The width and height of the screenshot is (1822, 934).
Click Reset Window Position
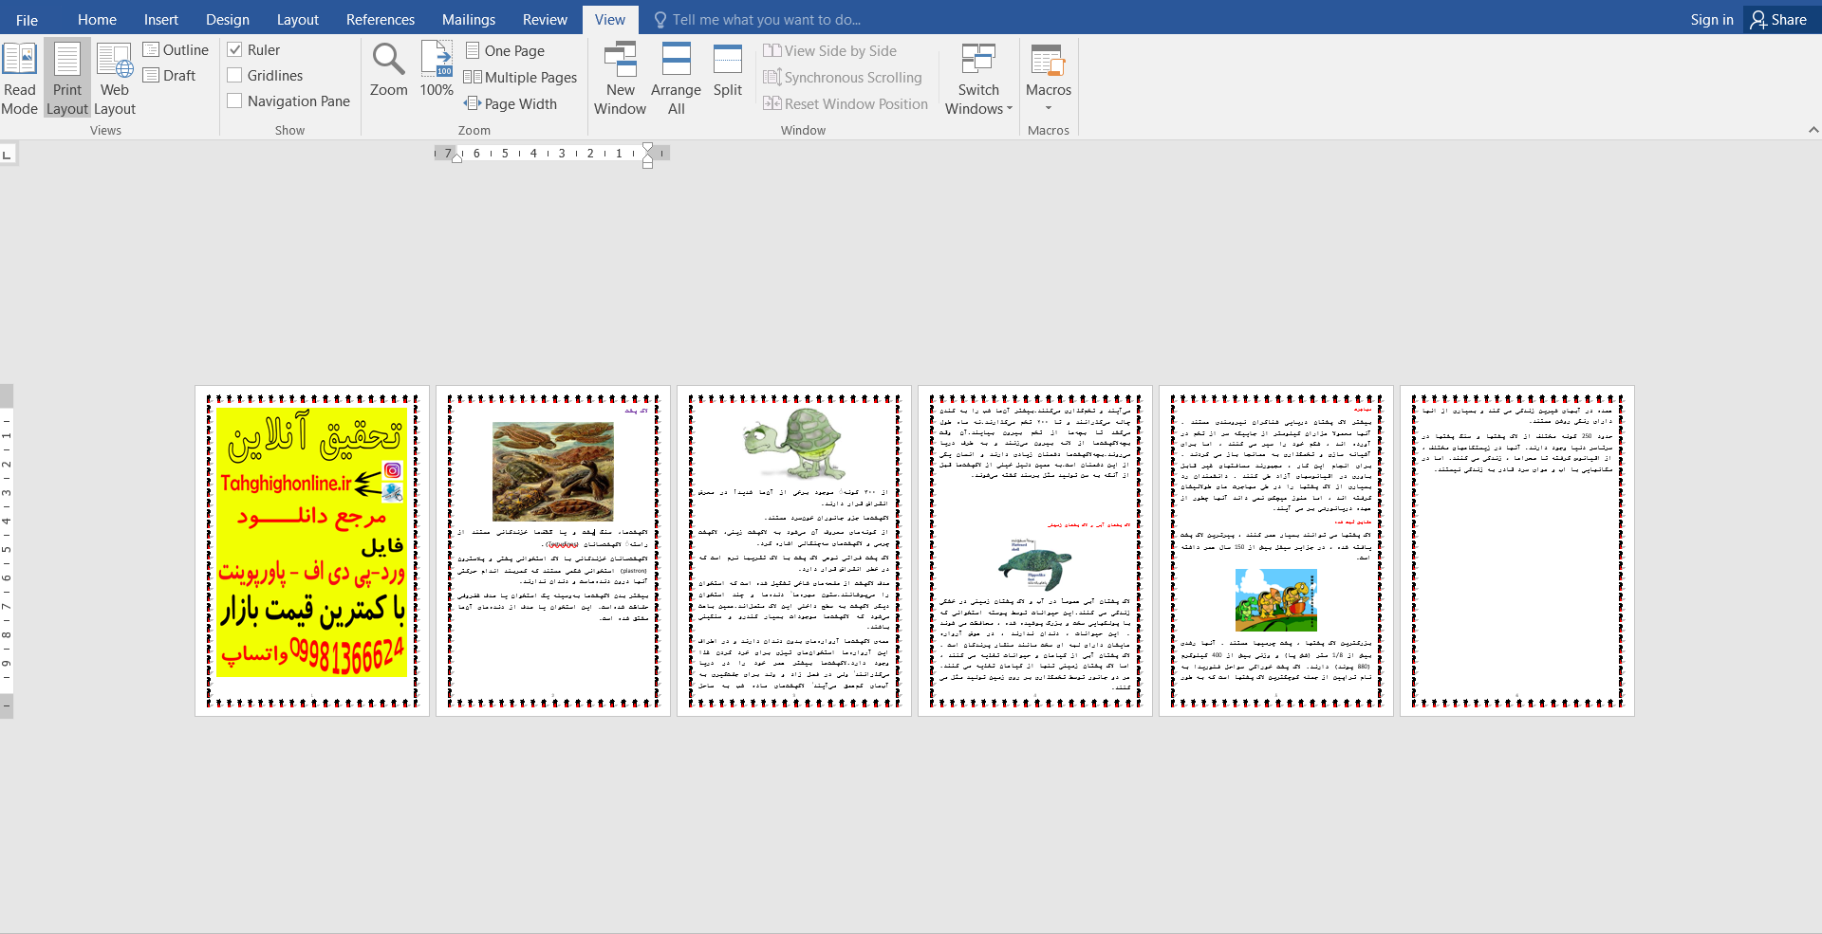tap(846, 103)
